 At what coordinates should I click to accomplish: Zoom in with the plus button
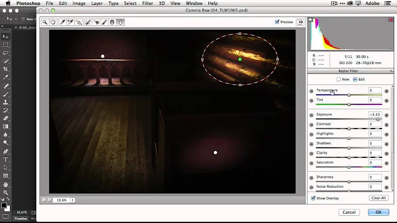click(50, 200)
